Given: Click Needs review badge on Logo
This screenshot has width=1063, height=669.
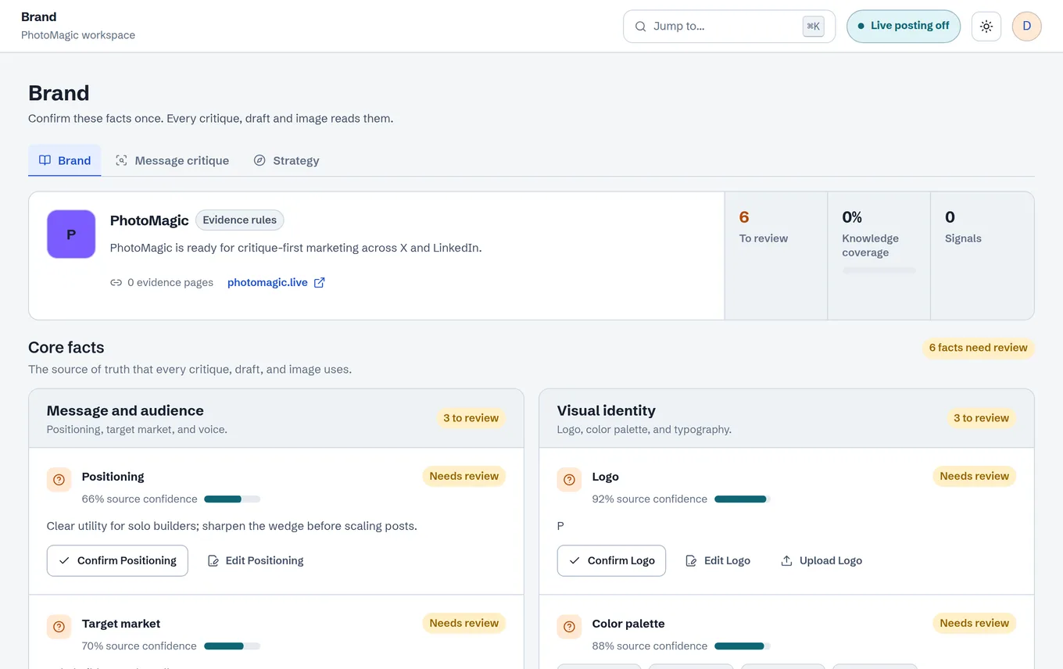Looking at the screenshot, I should tap(974, 476).
